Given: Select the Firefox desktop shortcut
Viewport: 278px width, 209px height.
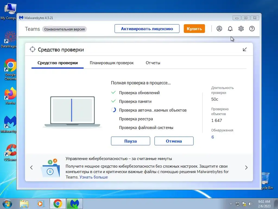Looking at the screenshot, I should coord(10,96).
